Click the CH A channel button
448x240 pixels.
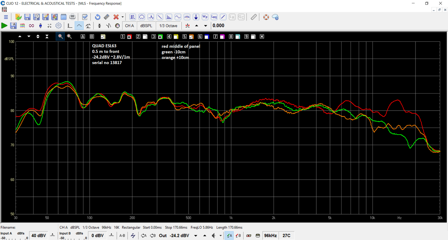click(129, 26)
